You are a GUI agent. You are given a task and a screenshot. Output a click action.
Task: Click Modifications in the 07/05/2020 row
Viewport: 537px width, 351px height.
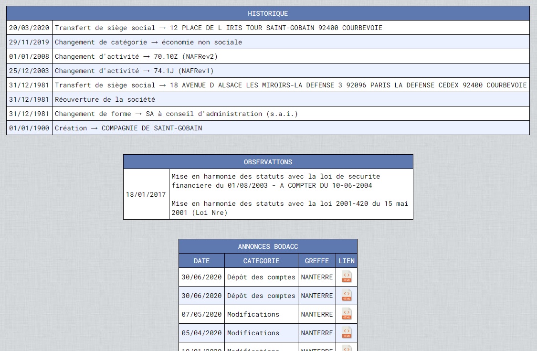click(253, 314)
